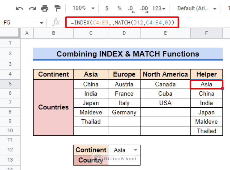The width and height of the screenshot is (230, 170).
Task: Click cell 'Cuba'
Action: [165, 94]
